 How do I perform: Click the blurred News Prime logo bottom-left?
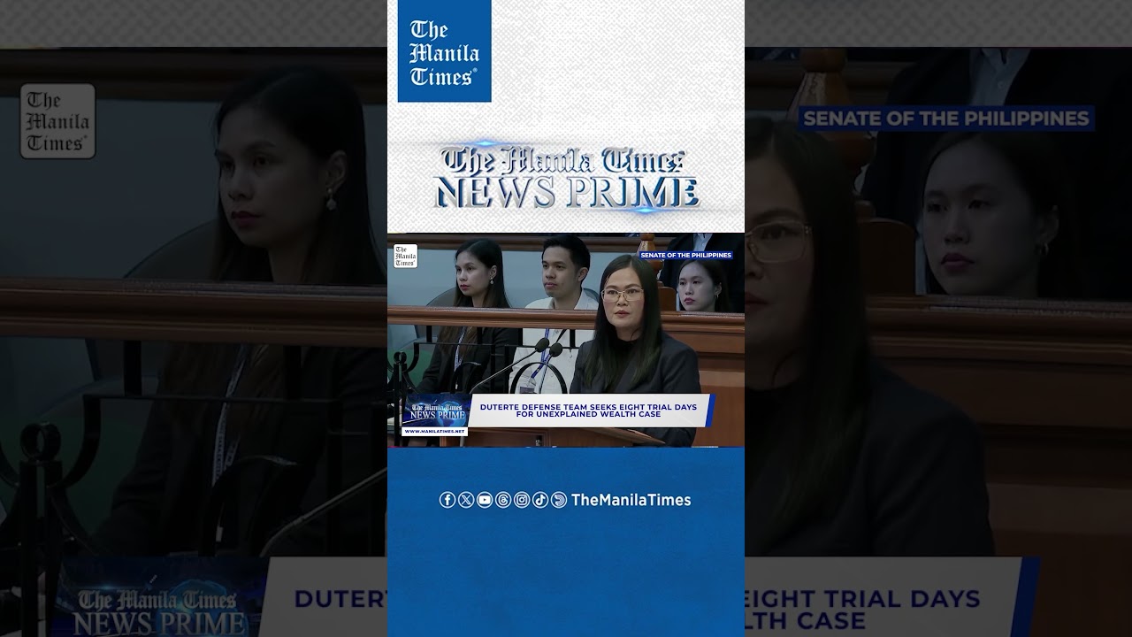coord(157,611)
